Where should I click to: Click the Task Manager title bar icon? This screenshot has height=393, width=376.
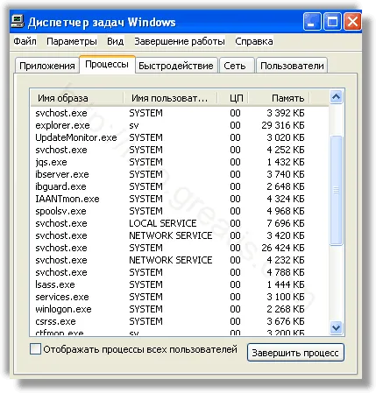pos(18,22)
